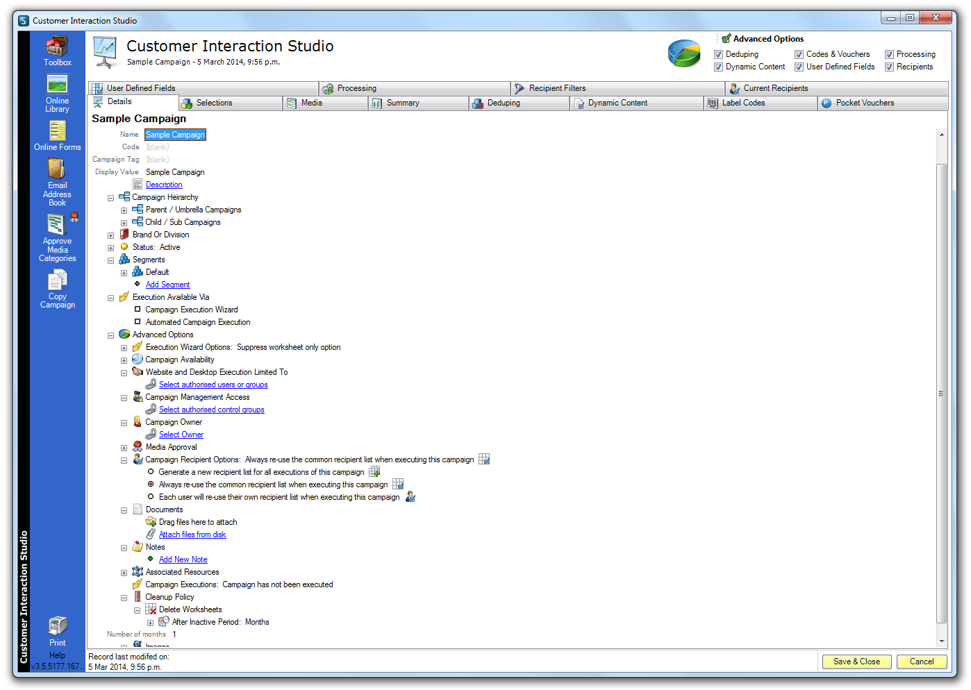The height and width of the screenshot is (690, 971).
Task: Open the Recipient Filters tab
Action: pos(617,88)
